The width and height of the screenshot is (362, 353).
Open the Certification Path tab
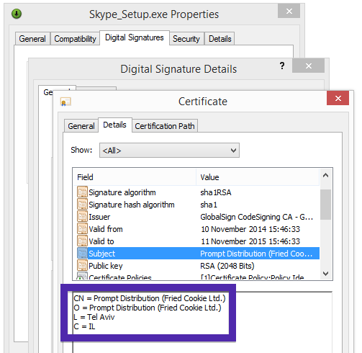165,126
